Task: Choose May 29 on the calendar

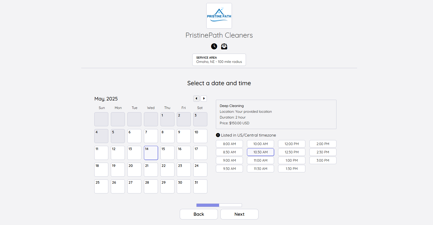Action: click(x=167, y=186)
